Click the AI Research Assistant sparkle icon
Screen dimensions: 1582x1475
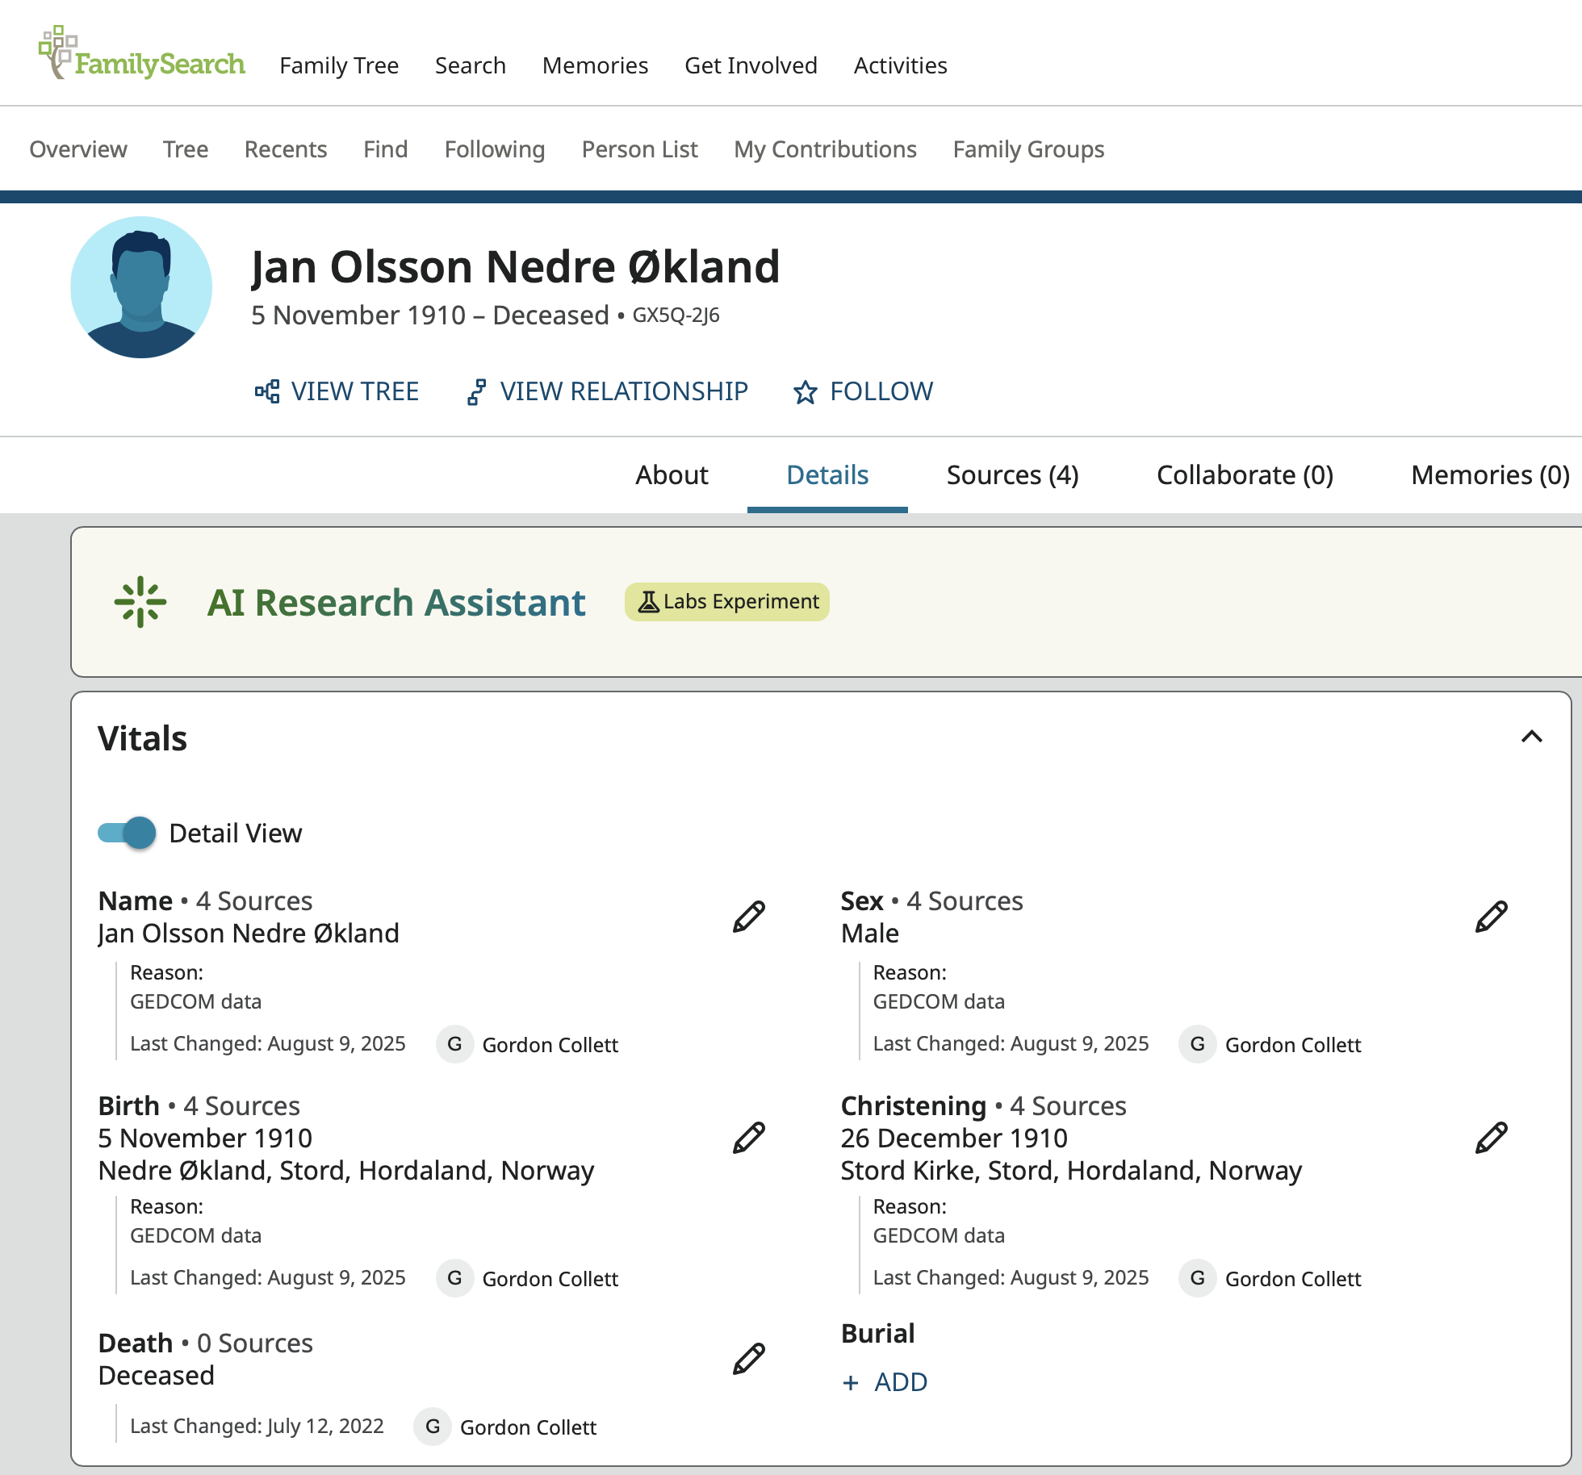point(140,602)
